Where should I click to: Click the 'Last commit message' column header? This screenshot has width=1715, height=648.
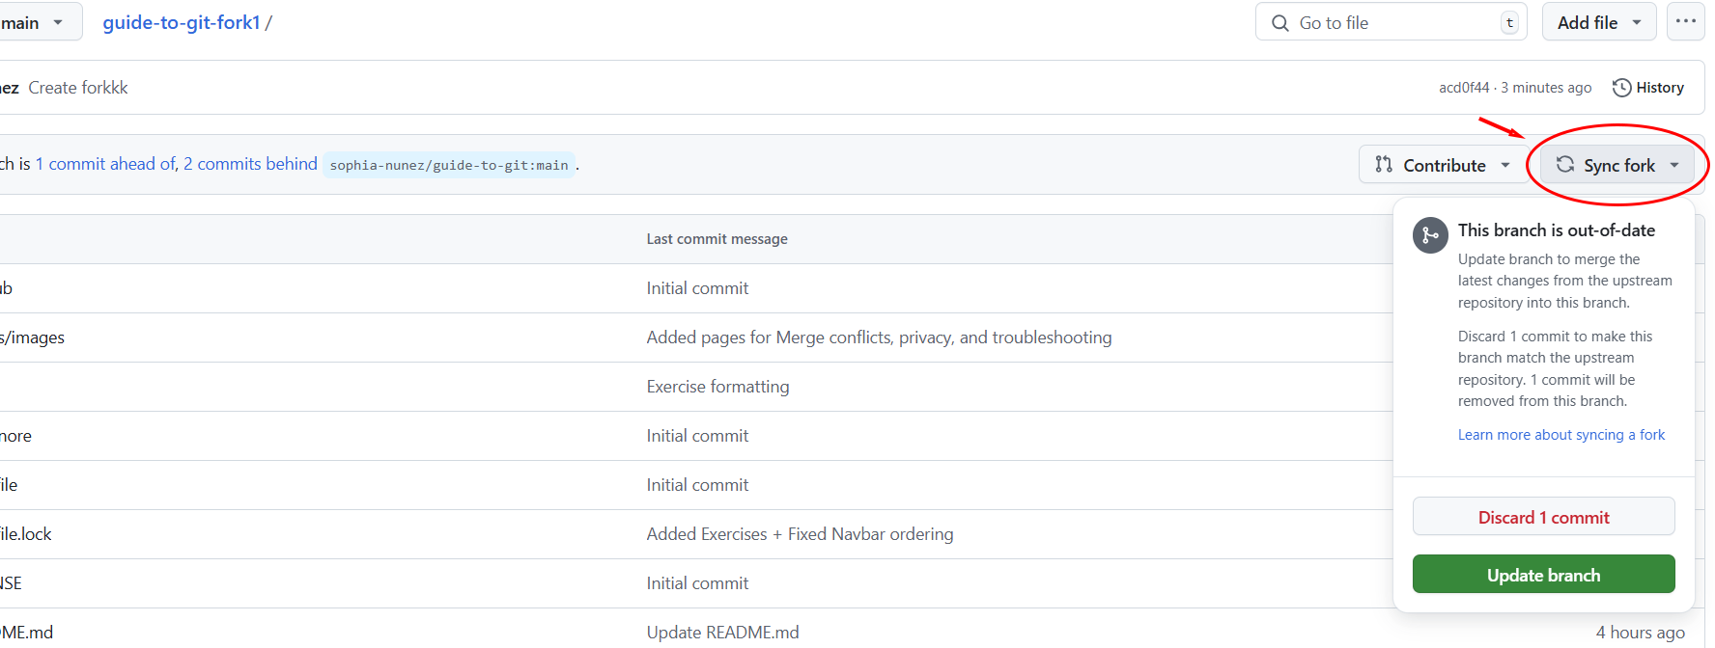tap(717, 239)
